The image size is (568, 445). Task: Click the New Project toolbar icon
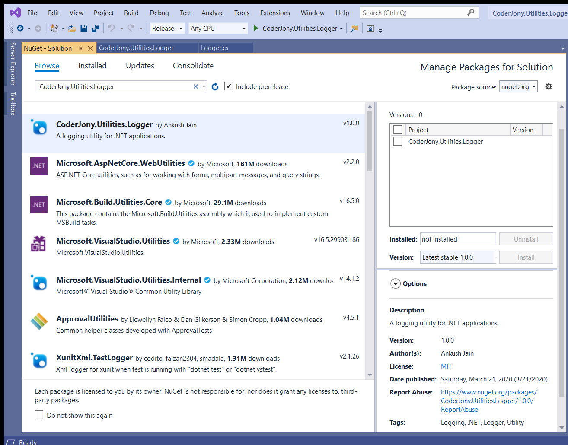point(54,28)
